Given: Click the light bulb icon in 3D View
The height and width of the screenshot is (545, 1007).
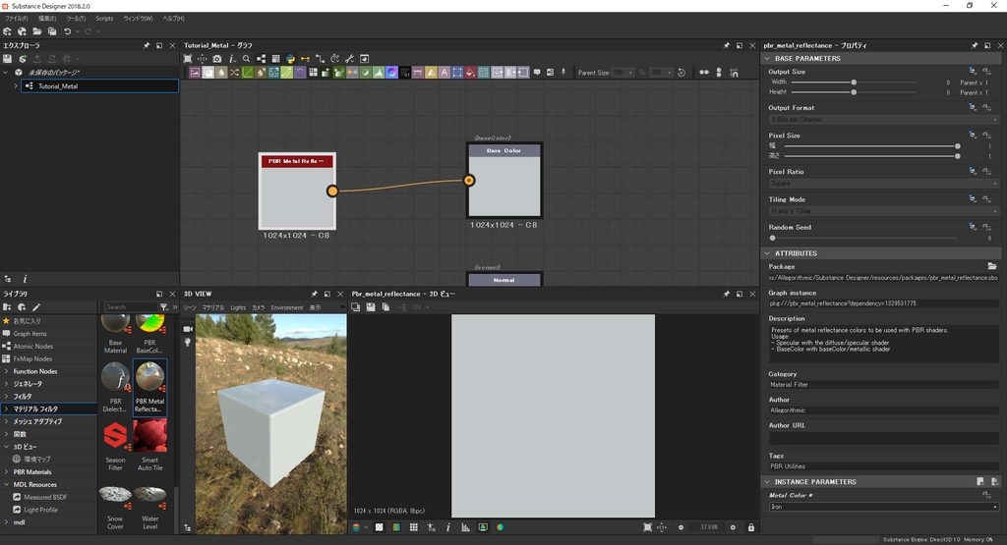Looking at the screenshot, I should 188,342.
